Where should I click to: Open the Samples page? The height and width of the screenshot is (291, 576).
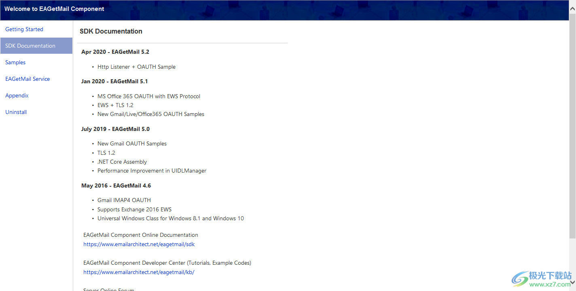point(15,62)
